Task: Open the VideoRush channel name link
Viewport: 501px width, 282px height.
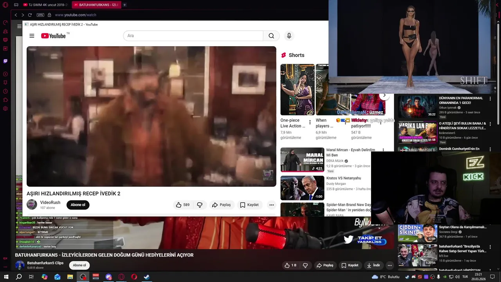Action: point(50,202)
